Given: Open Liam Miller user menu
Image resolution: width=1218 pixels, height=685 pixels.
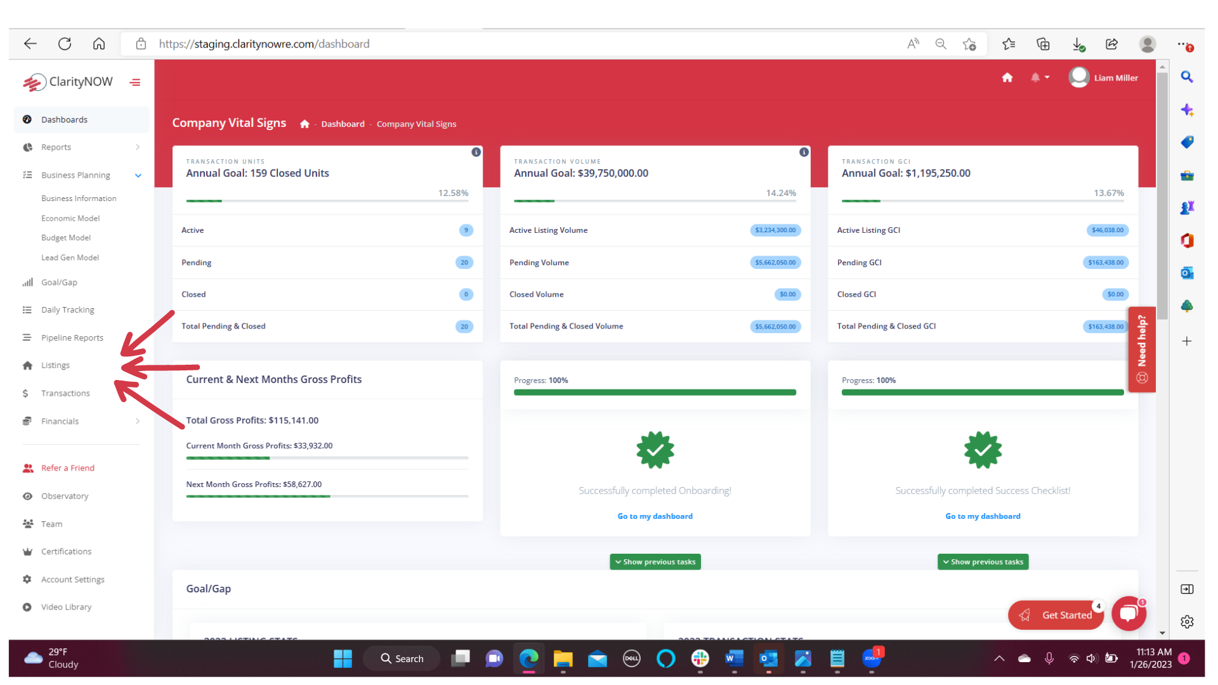Looking at the screenshot, I should tap(1104, 77).
